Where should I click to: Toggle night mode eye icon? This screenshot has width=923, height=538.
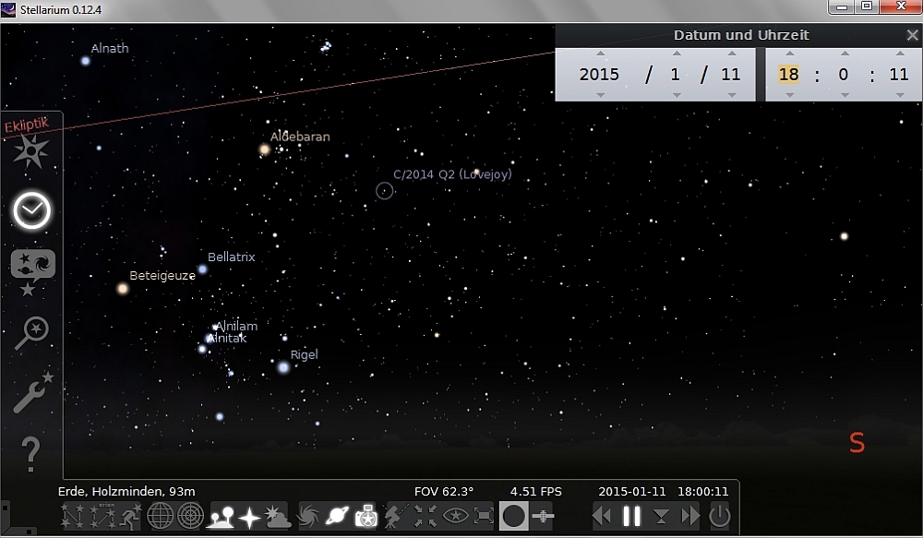[x=455, y=516]
